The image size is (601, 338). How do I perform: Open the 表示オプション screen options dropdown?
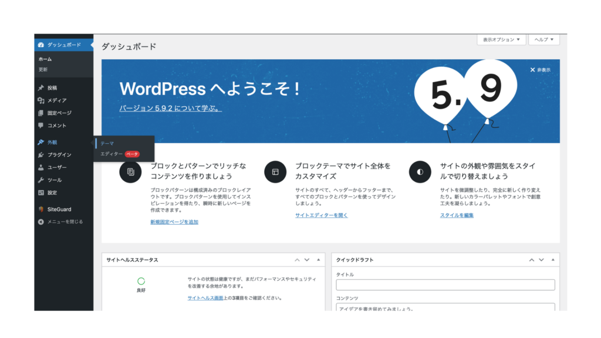point(501,39)
